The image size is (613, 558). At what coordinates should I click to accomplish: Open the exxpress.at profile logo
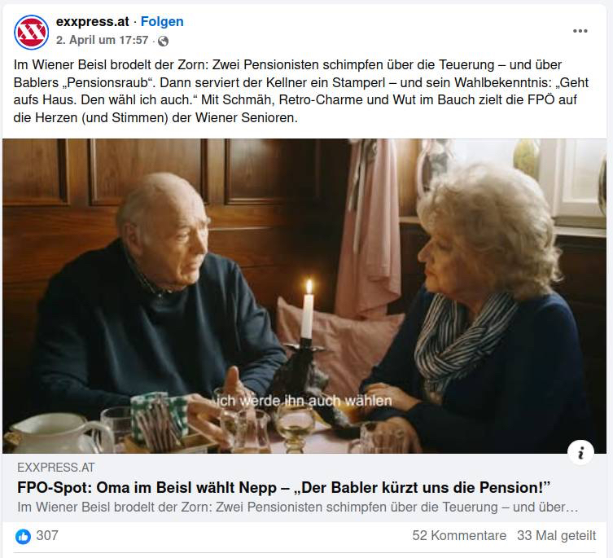[x=31, y=32]
